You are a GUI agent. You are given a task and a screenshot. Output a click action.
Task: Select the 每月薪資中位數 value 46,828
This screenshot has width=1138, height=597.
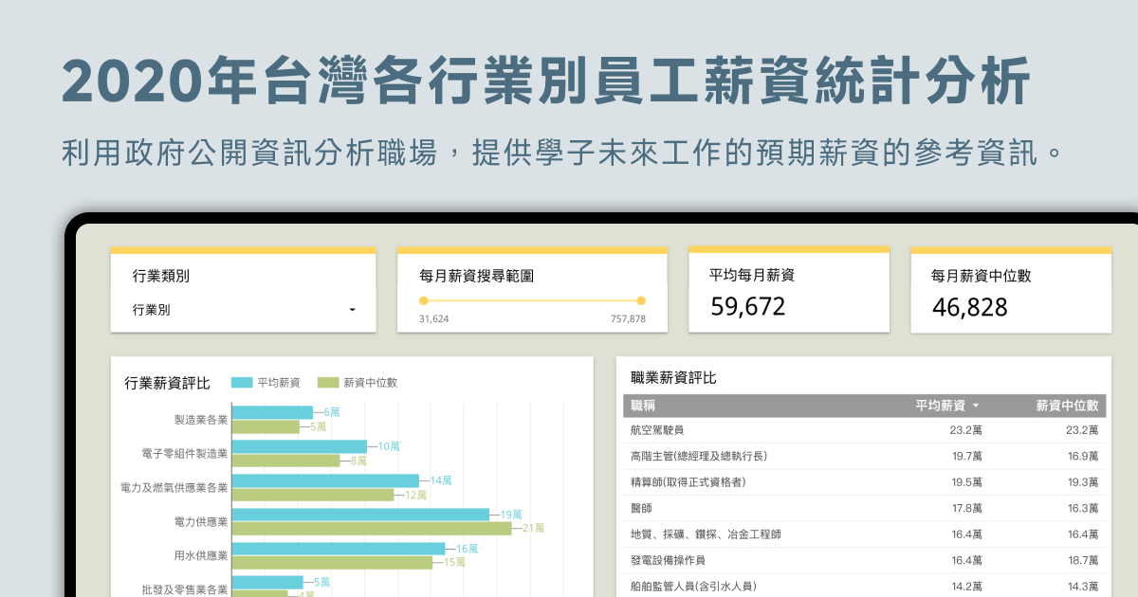[x=970, y=307]
